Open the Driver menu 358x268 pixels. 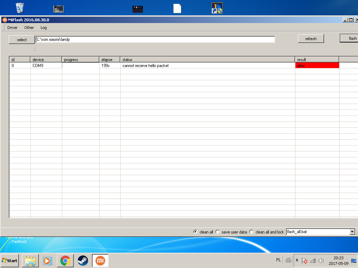pyautogui.click(x=12, y=28)
